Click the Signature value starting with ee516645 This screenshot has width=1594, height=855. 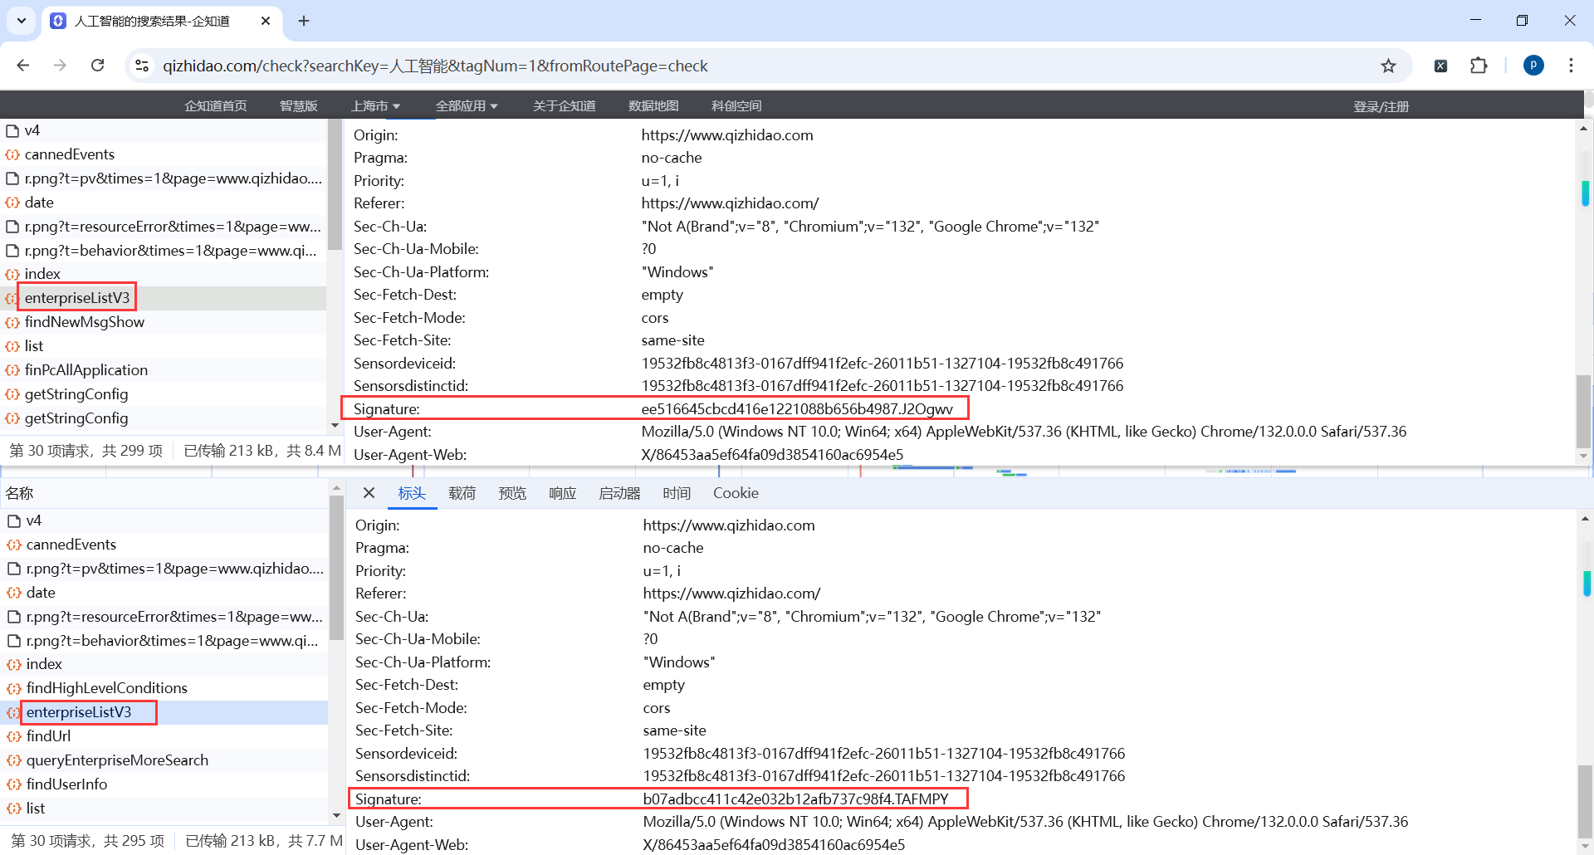pyautogui.click(x=797, y=409)
